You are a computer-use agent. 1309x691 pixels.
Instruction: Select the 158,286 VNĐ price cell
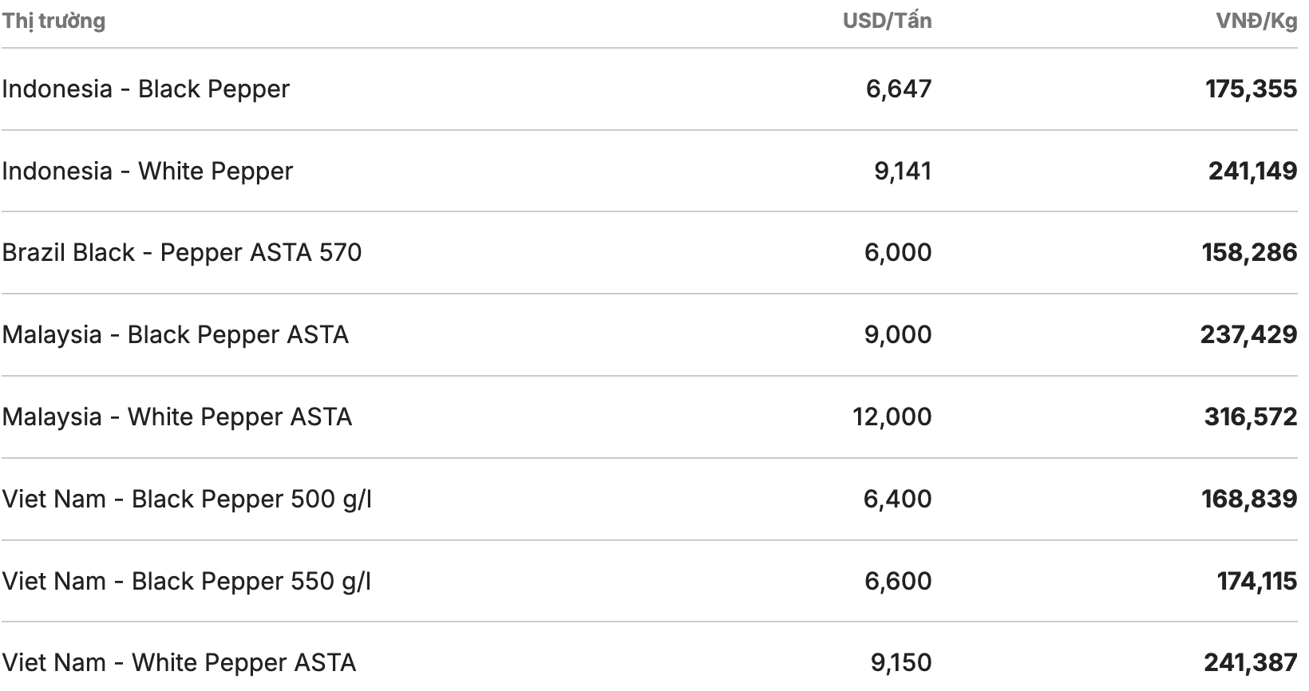1249,252
